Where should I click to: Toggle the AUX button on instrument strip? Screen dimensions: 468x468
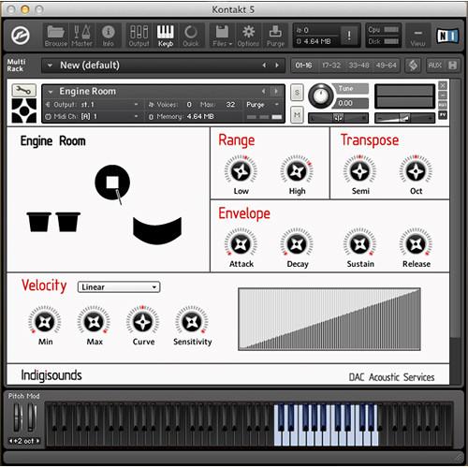pyautogui.click(x=443, y=105)
